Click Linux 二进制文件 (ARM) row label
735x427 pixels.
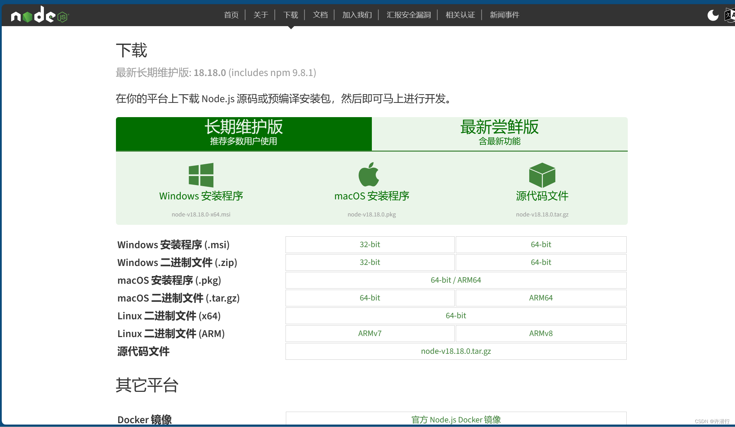pyautogui.click(x=171, y=334)
